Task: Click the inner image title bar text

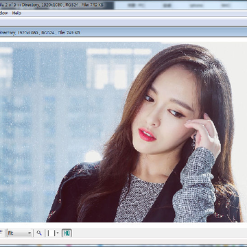Action: 40,33
